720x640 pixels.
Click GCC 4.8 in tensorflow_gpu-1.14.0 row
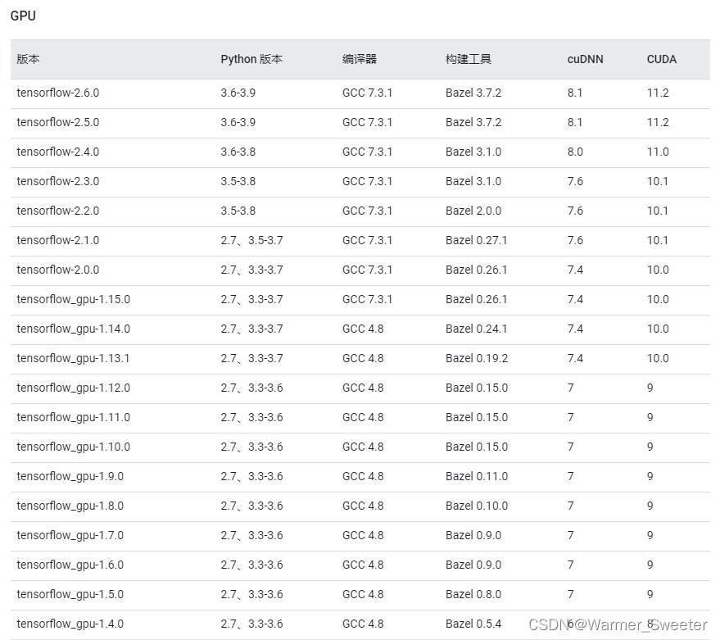tap(363, 329)
